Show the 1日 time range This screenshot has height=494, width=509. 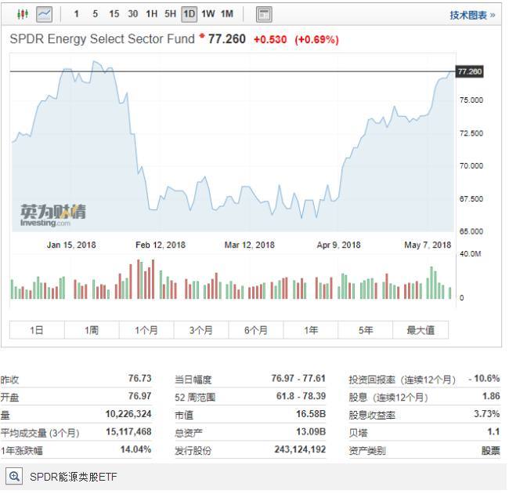click(x=37, y=330)
